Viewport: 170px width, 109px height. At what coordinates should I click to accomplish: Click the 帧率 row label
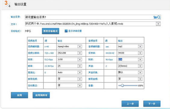[x=30, y=66]
